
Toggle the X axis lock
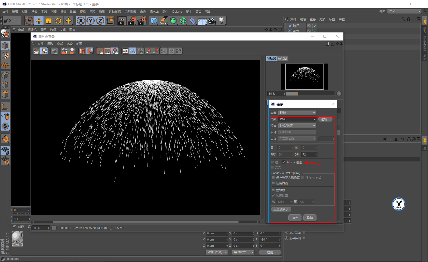pyautogui.click(x=81, y=21)
